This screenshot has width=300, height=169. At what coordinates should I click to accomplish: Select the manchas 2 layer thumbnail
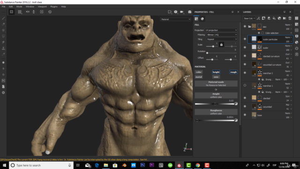(254, 73)
